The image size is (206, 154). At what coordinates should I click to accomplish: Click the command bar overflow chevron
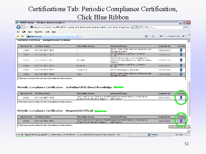189,35
